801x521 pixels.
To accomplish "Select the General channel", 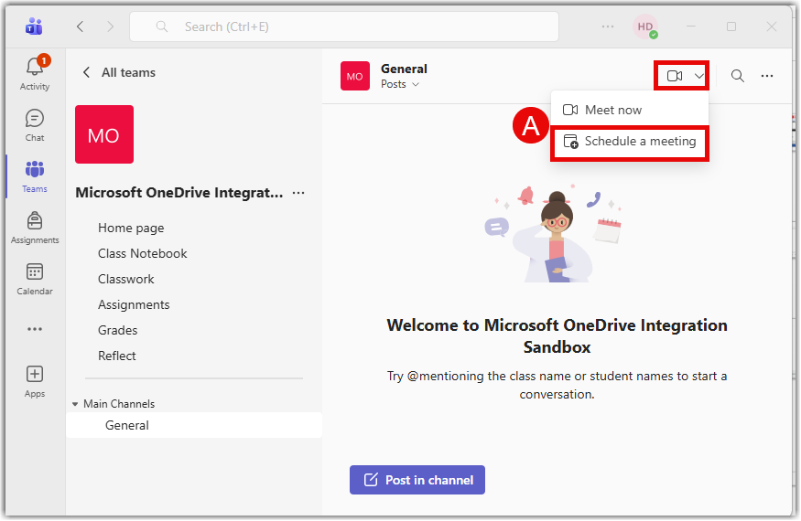I will [x=193, y=425].
